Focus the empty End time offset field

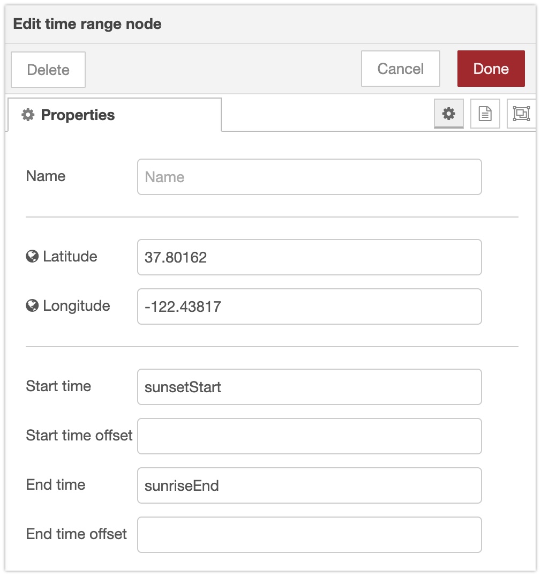click(x=309, y=535)
